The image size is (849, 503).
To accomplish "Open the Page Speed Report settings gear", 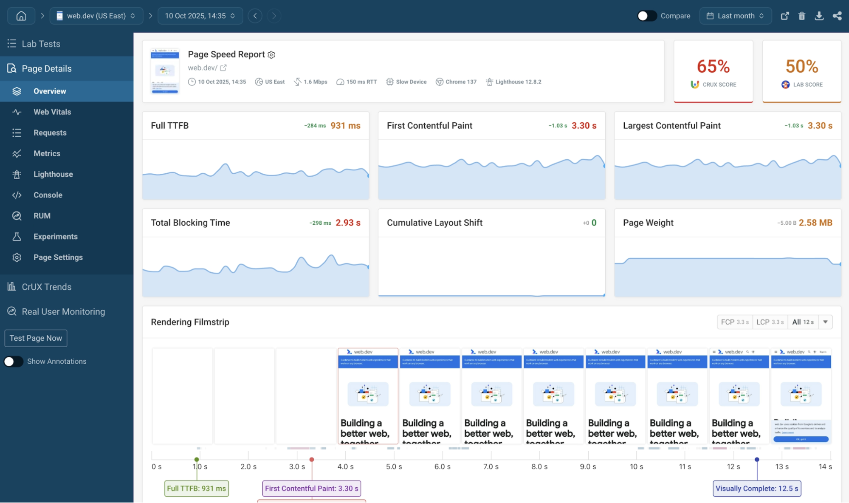I will pos(271,54).
